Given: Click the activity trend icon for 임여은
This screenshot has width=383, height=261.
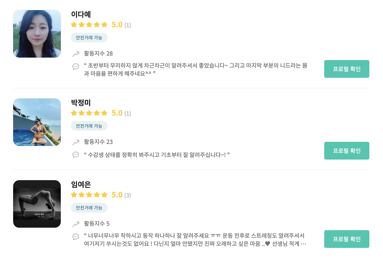Looking at the screenshot, I should pyautogui.click(x=76, y=224).
